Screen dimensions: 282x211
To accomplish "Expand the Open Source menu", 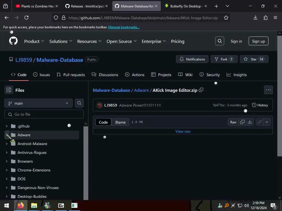I will 121,41.
